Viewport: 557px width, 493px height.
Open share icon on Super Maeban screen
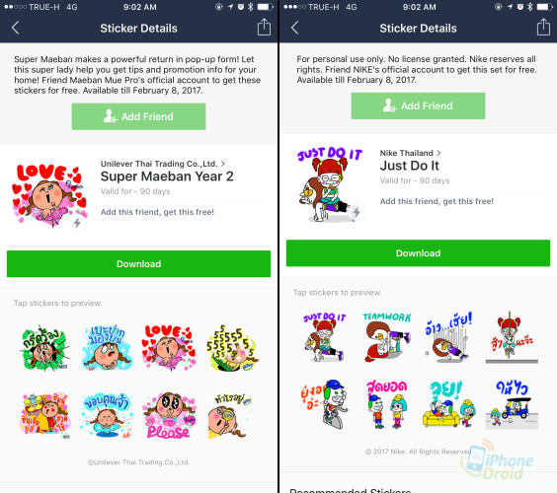[264, 27]
